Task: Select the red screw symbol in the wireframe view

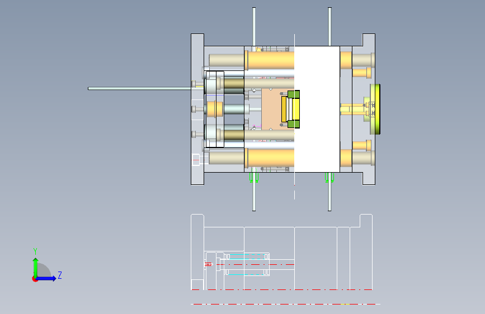Action: (209, 264)
